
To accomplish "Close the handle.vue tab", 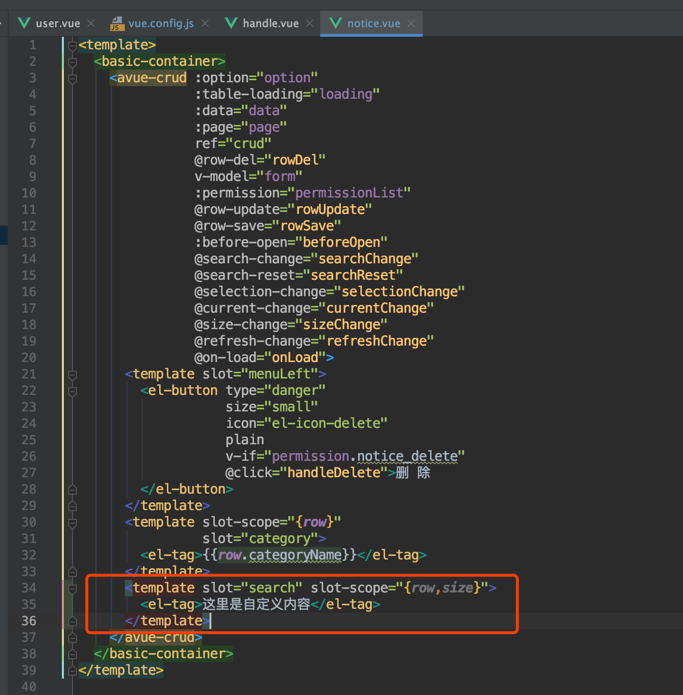I will tap(310, 23).
